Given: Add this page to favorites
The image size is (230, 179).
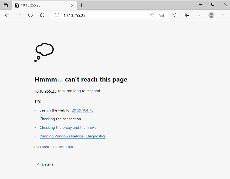Looking at the screenshot, I should (x=161, y=15).
